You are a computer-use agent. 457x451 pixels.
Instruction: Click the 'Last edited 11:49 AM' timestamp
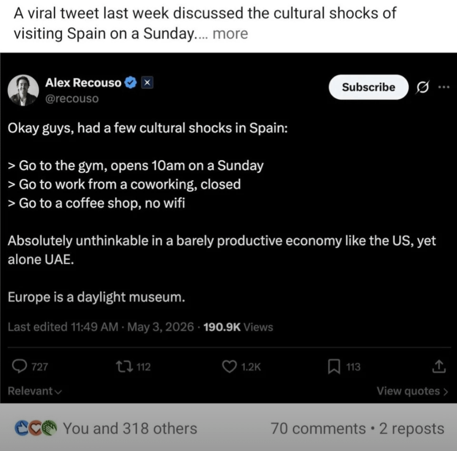63,327
